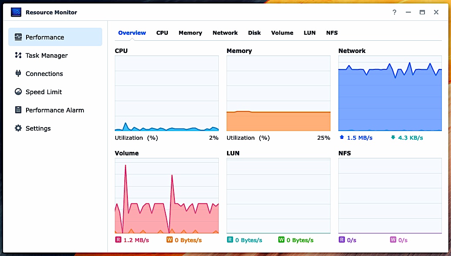Open the LUN tab
Image resolution: width=451 pixels, height=256 pixels.
tap(310, 33)
